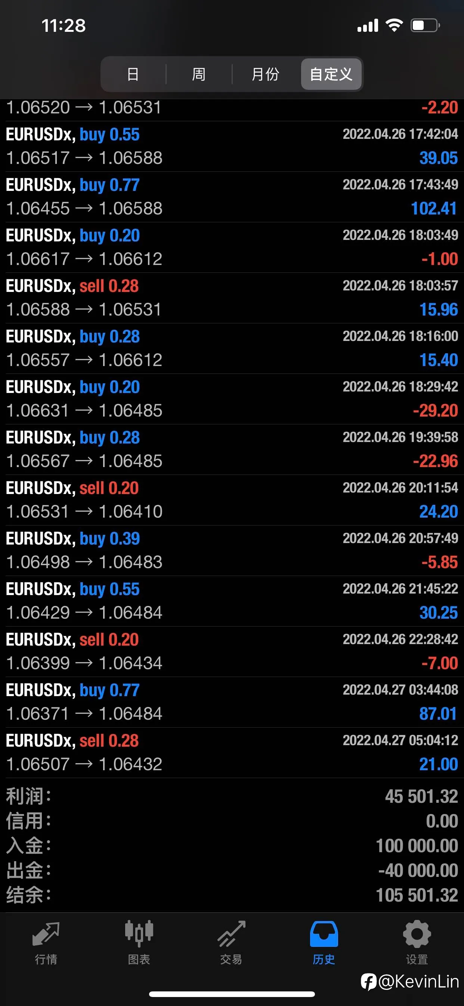Open the 设置 settings gear icon
The width and height of the screenshot is (464, 1006).
click(417, 934)
